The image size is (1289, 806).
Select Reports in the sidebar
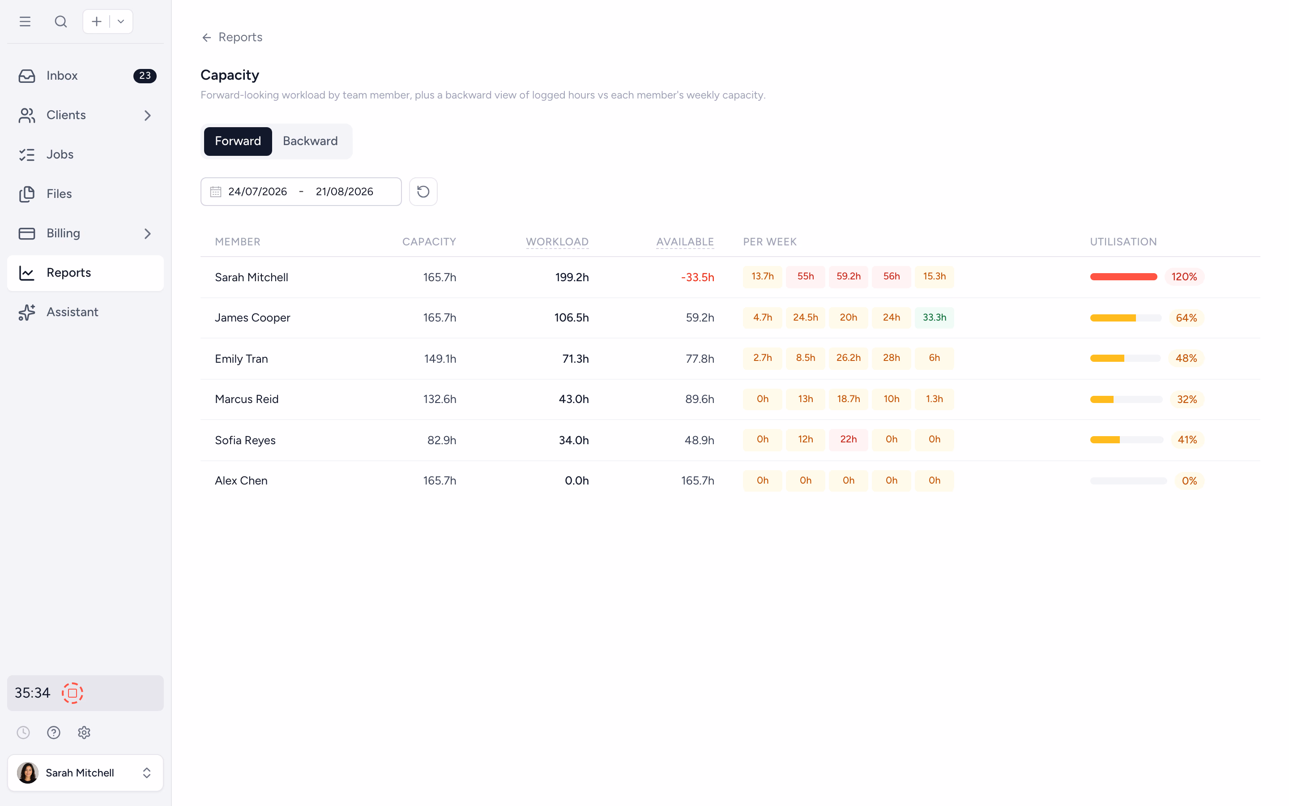[x=85, y=273]
